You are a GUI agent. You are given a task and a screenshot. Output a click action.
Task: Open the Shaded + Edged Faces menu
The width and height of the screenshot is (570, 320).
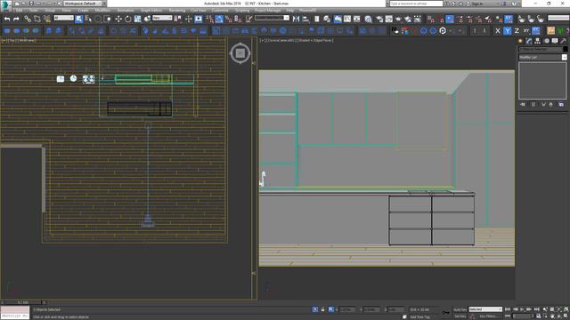tap(315, 40)
